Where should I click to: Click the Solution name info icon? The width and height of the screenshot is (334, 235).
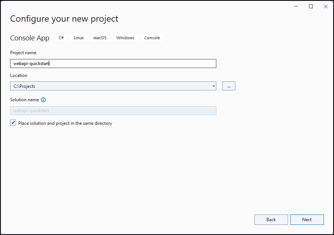point(43,100)
